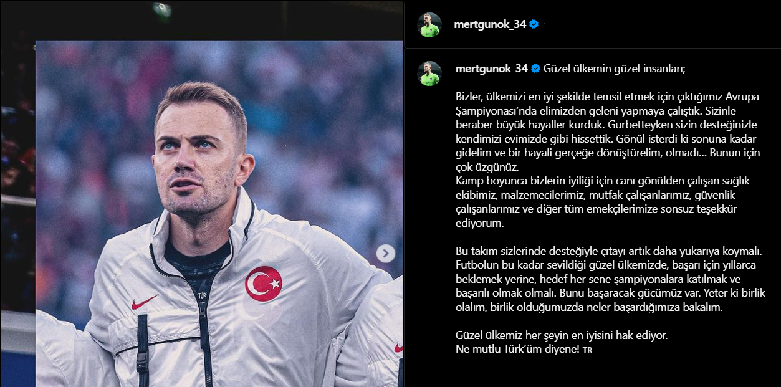Open the small avatar beside the caption
The height and width of the screenshot is (387, 781).
tap(429, 74)
